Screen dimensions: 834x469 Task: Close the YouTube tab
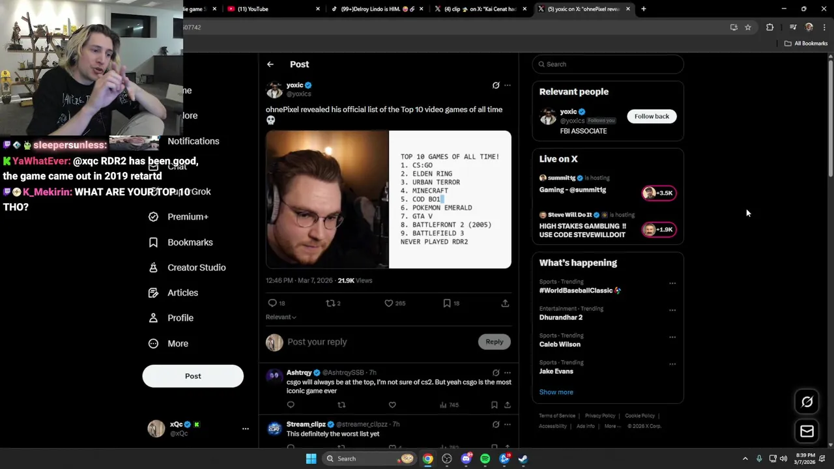point(318,9)
